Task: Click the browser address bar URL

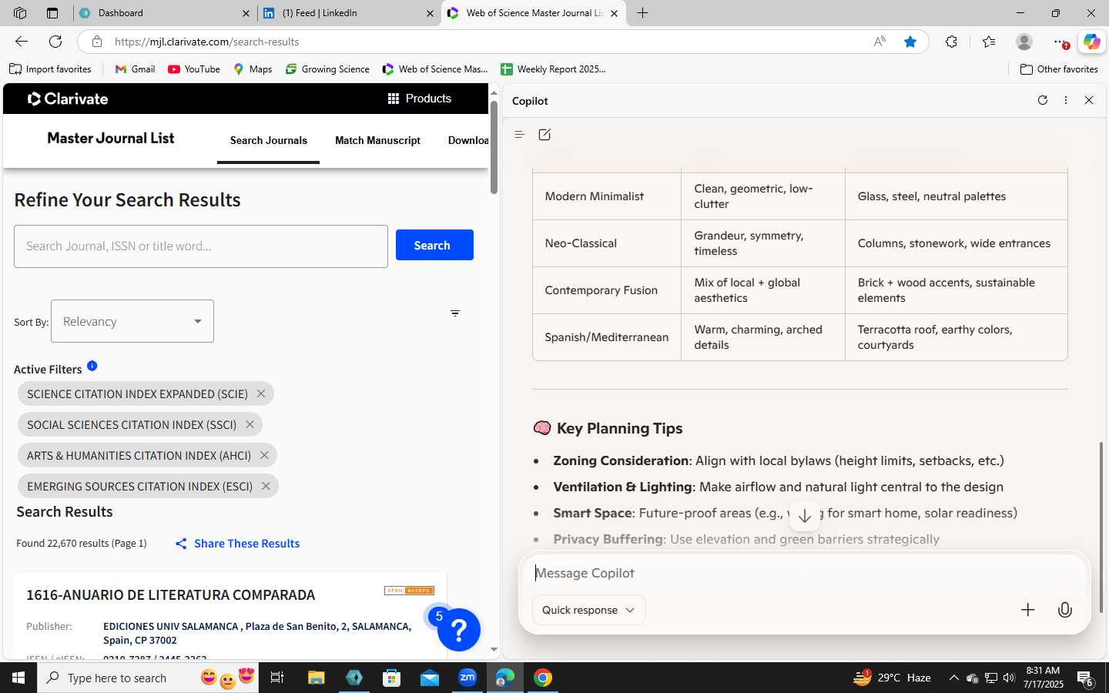Action: coord(207,42)
